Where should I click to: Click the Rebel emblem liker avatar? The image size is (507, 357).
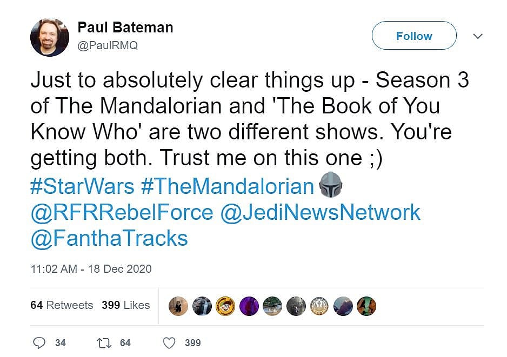click(319, 306)
